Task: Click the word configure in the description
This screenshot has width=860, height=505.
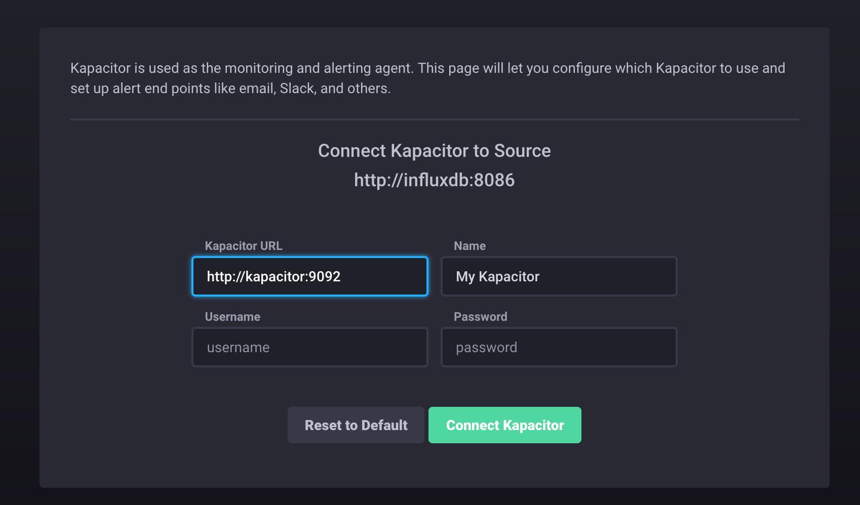Action: tap(582, 68)
